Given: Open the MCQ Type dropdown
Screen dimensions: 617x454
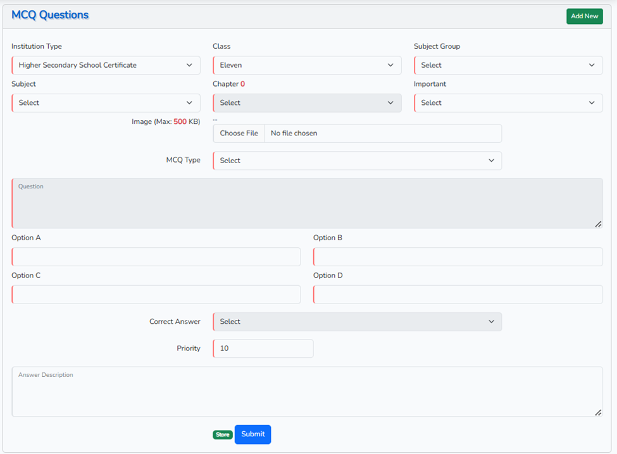Looking at the screenshot, I should tap(357, 161).
